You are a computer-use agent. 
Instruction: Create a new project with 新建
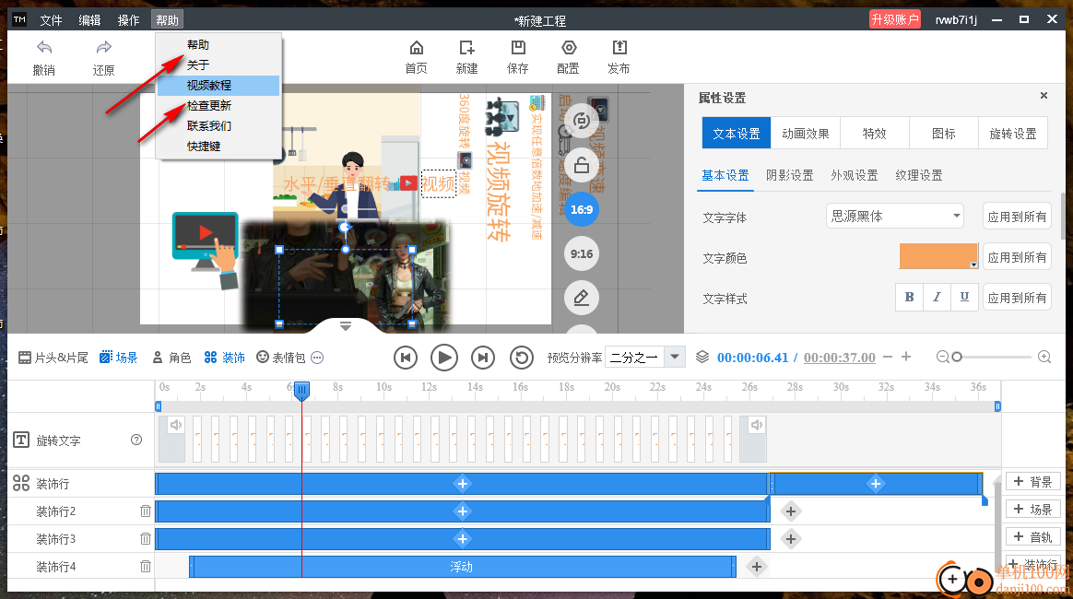(x=466, y=48)
